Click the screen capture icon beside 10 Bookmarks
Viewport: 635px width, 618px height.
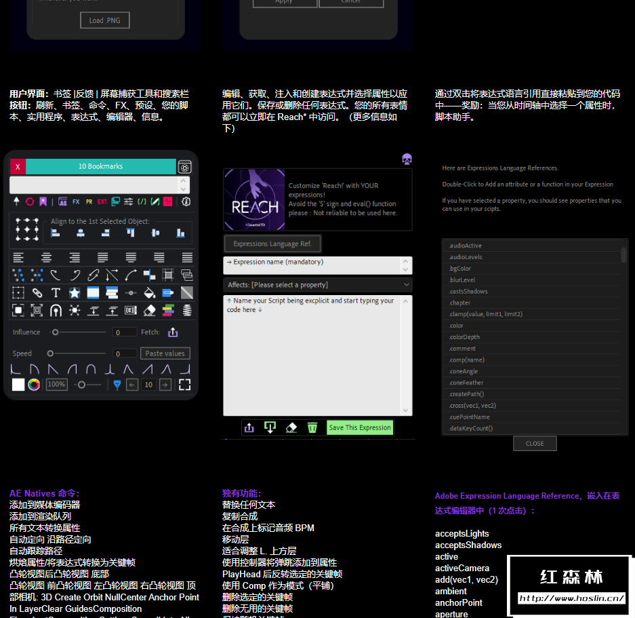[x=184, y=167]
